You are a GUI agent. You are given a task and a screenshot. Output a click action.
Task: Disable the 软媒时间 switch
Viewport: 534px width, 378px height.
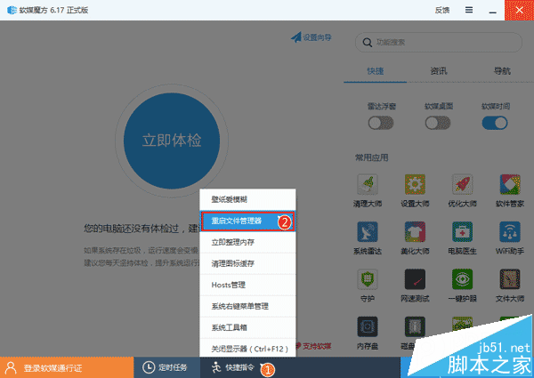click(495, 123)
